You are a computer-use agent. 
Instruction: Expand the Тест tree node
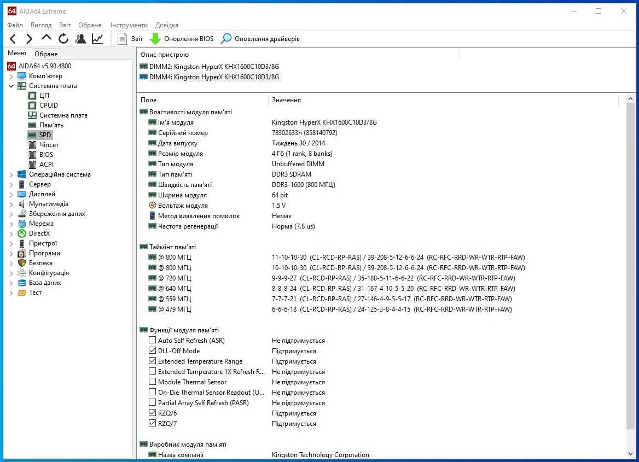coord(11,293)
